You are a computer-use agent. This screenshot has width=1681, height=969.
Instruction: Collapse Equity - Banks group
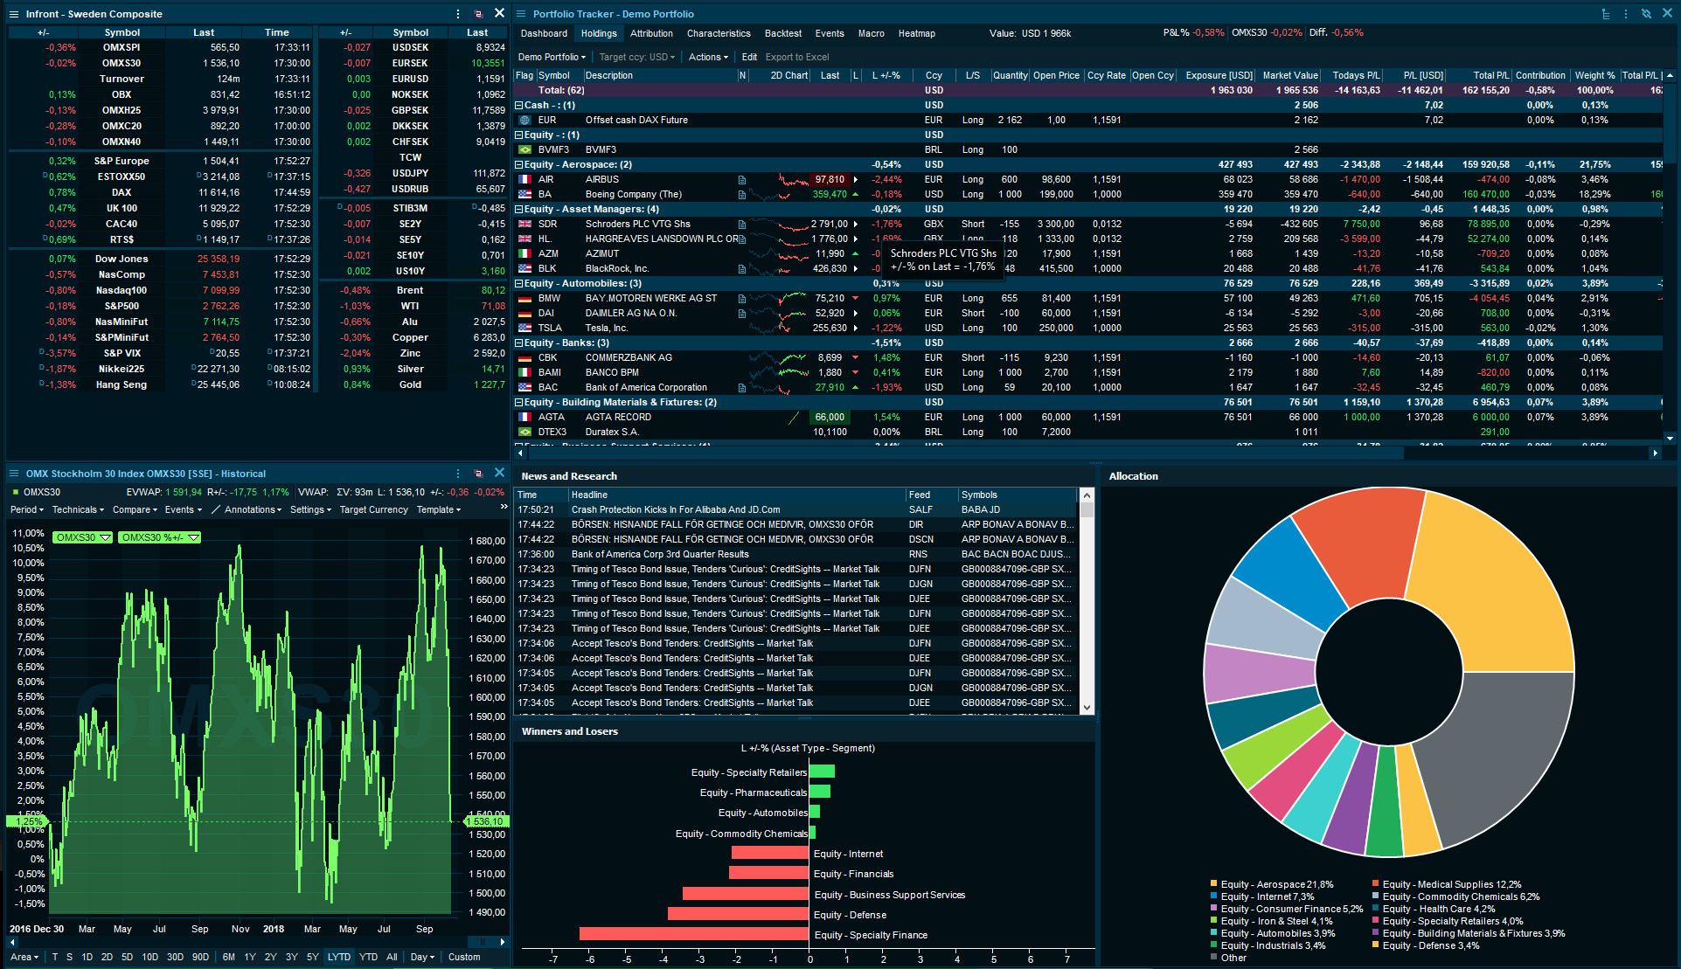[519, 343]
